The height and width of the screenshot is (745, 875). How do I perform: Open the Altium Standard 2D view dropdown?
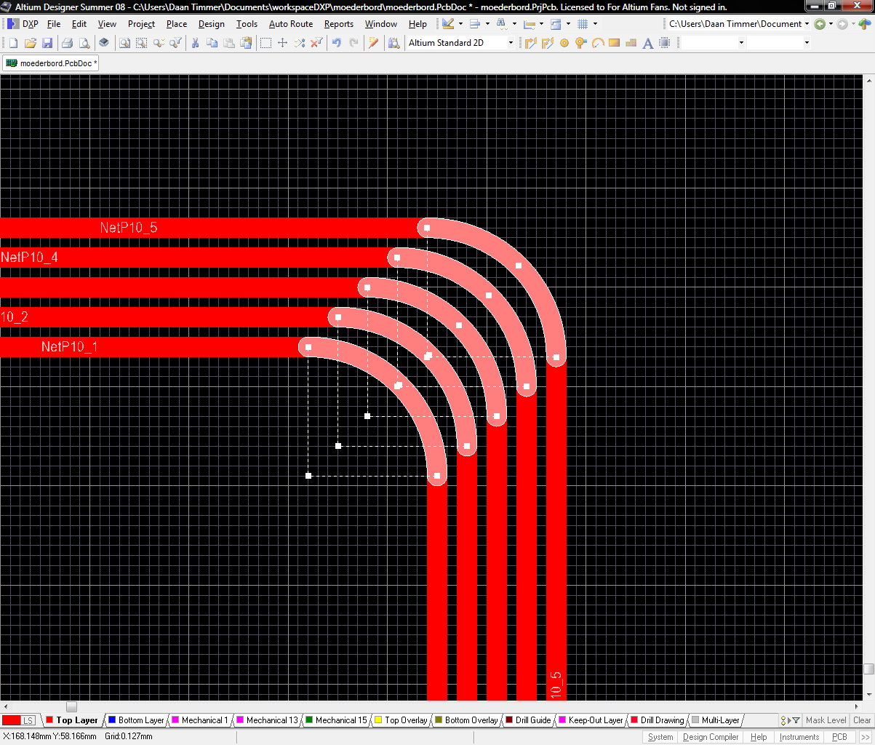(x=510, y=43)
